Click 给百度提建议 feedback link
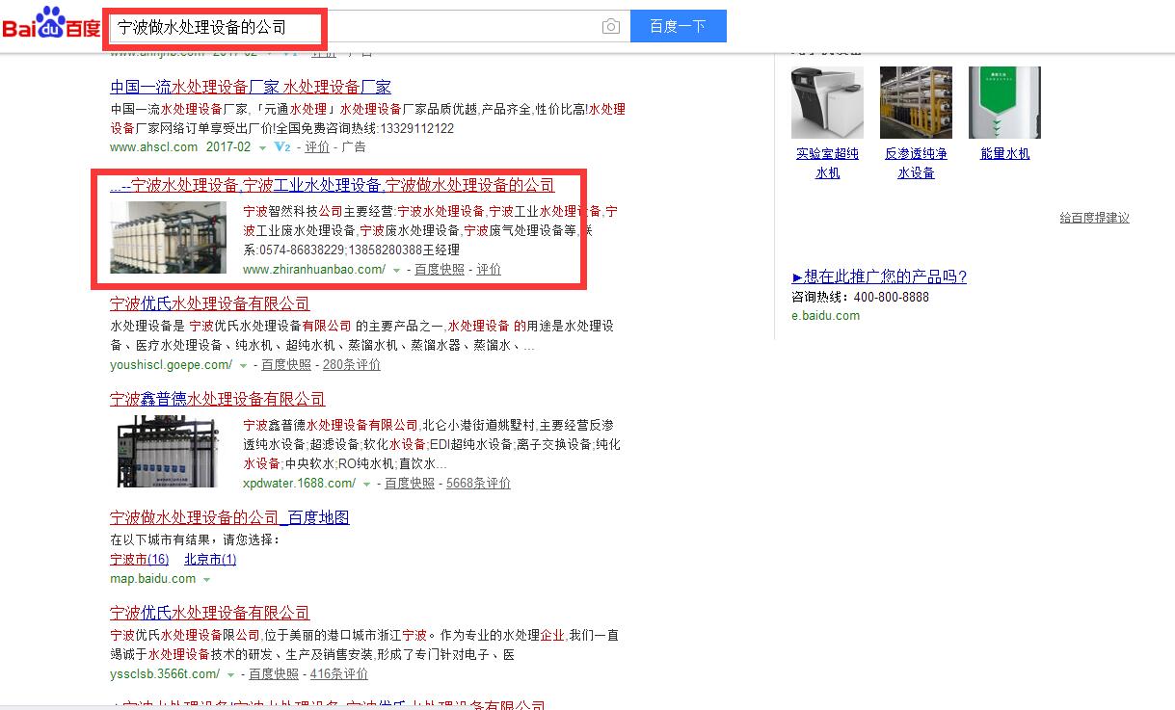This screenshot has height=710, width=1175. [1094, 219]
